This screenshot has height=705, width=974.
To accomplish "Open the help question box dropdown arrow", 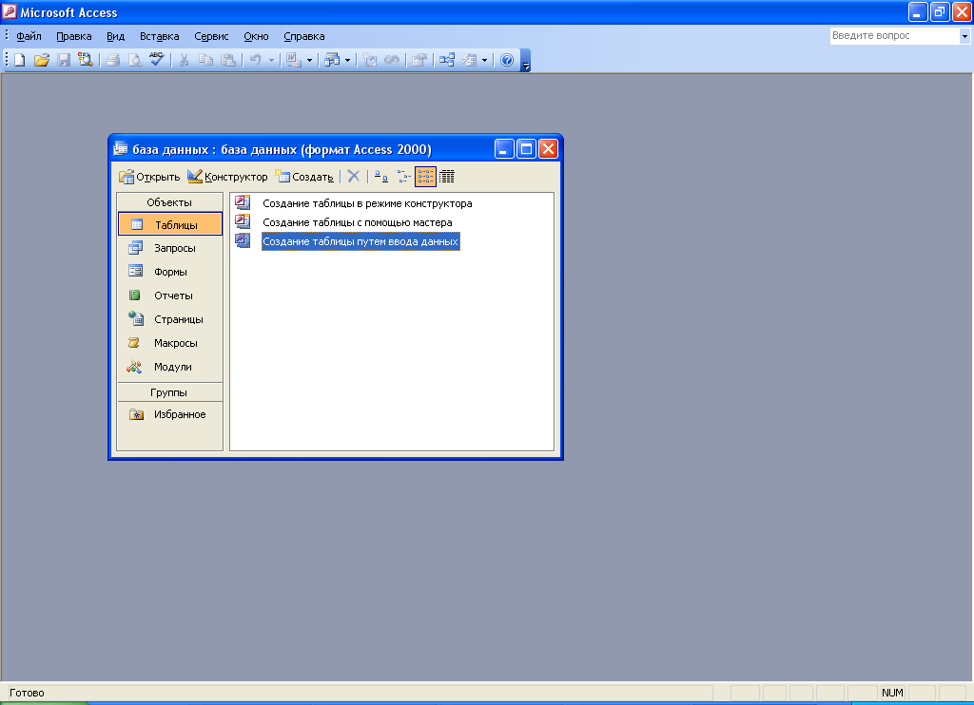I will tap(964, 36).
